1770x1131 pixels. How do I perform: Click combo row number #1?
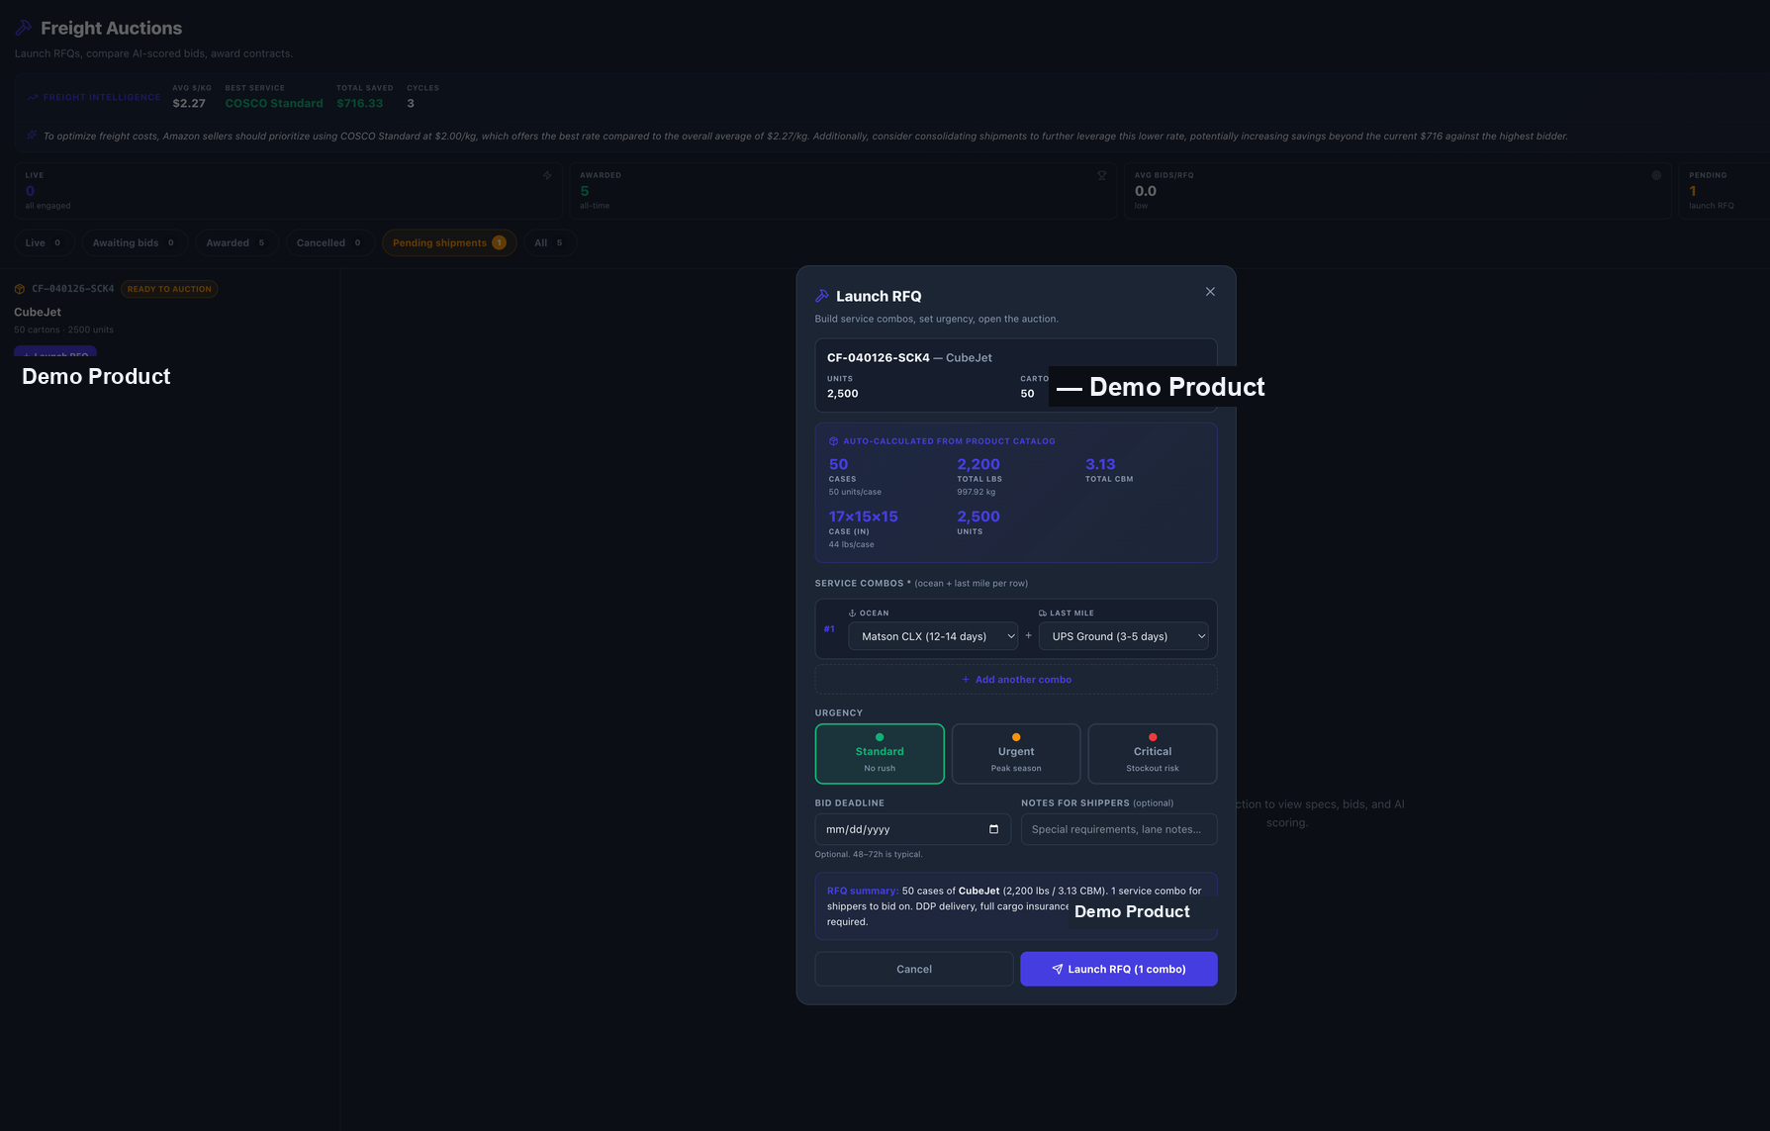pos(829,629)
